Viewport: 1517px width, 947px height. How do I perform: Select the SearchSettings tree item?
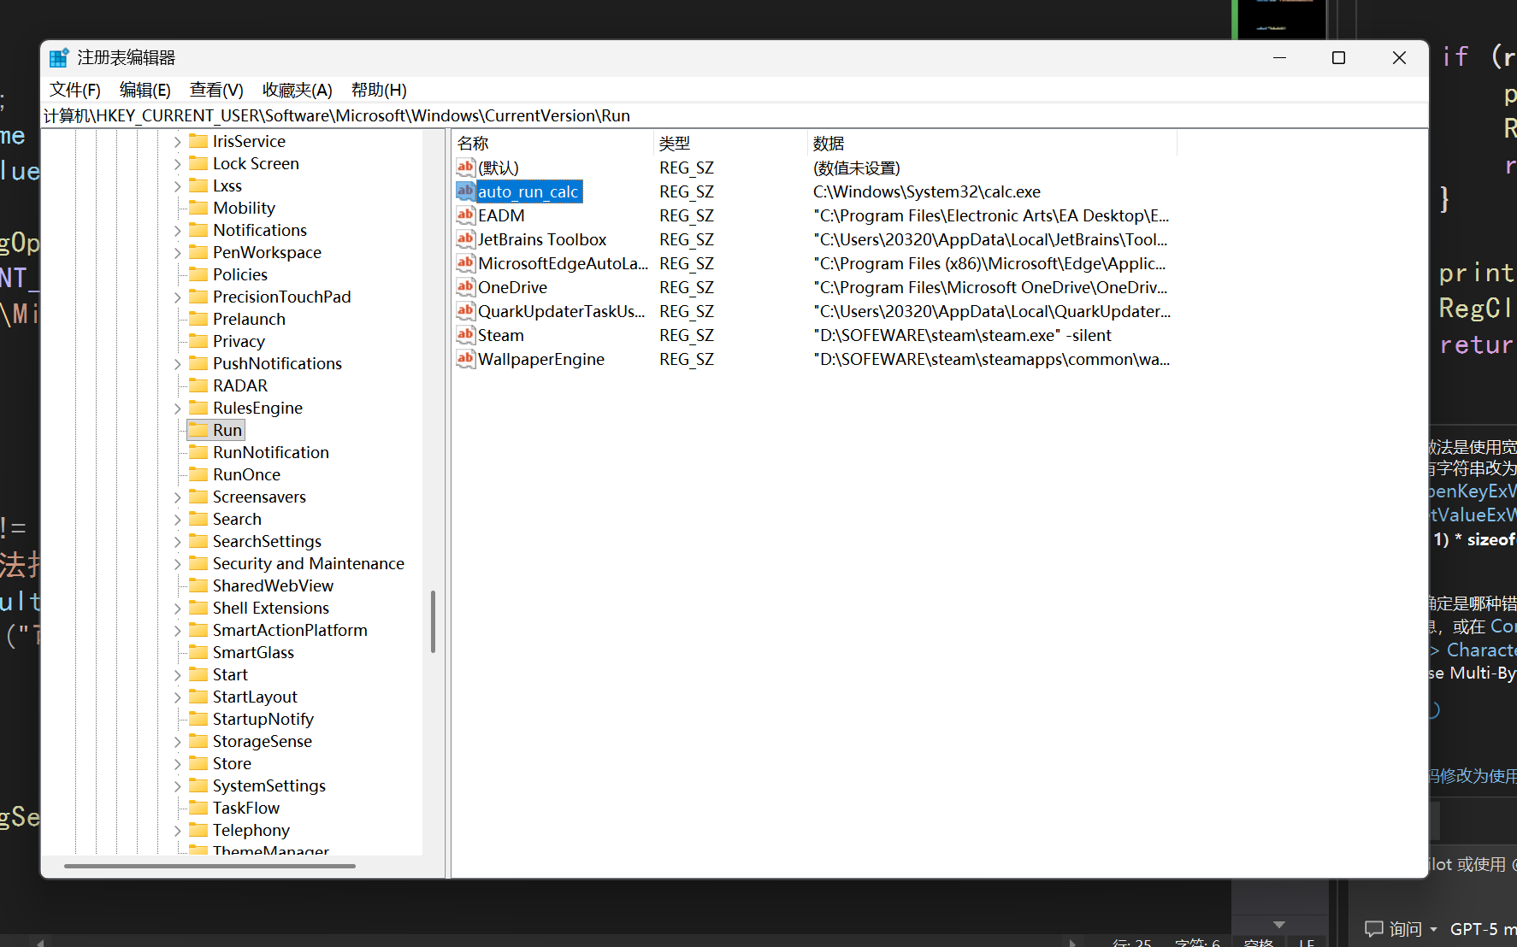coord(267,541)
